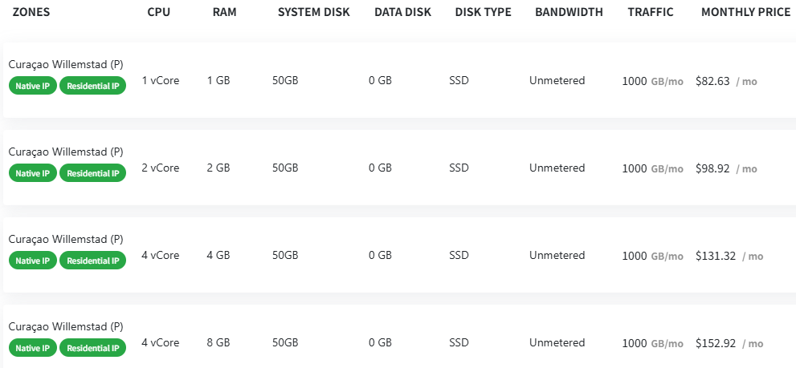796x368 pixels.
Task: Click Native IP badge in $82.63 plan
Action: 33,86
